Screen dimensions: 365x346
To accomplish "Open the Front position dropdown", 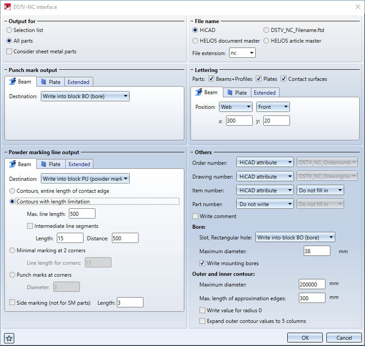I will pyautogui.click(x=273, y=107).
